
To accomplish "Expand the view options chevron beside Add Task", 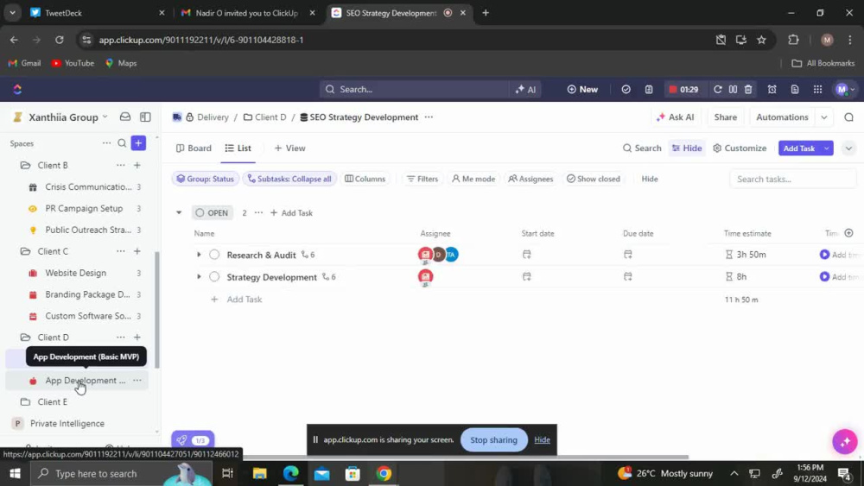I will 848,148.
